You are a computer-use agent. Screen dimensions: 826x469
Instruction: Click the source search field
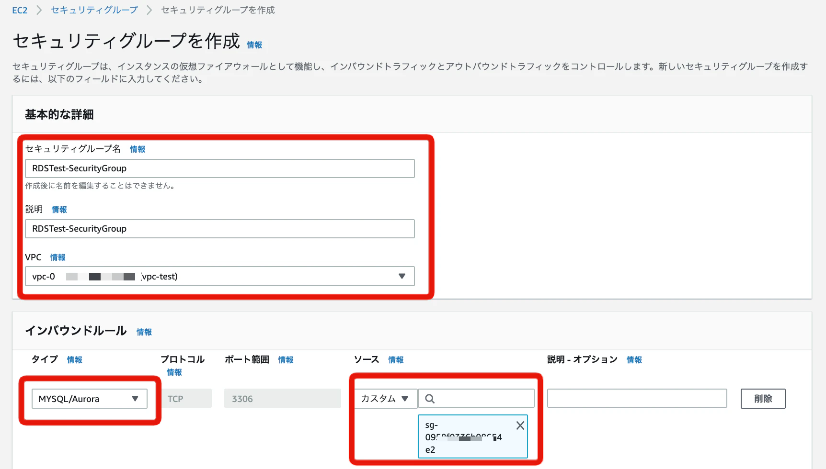pos(476,398)
